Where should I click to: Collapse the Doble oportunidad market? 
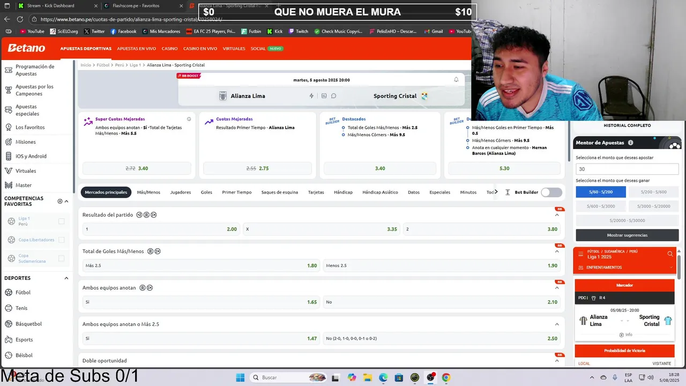[557, 361]
